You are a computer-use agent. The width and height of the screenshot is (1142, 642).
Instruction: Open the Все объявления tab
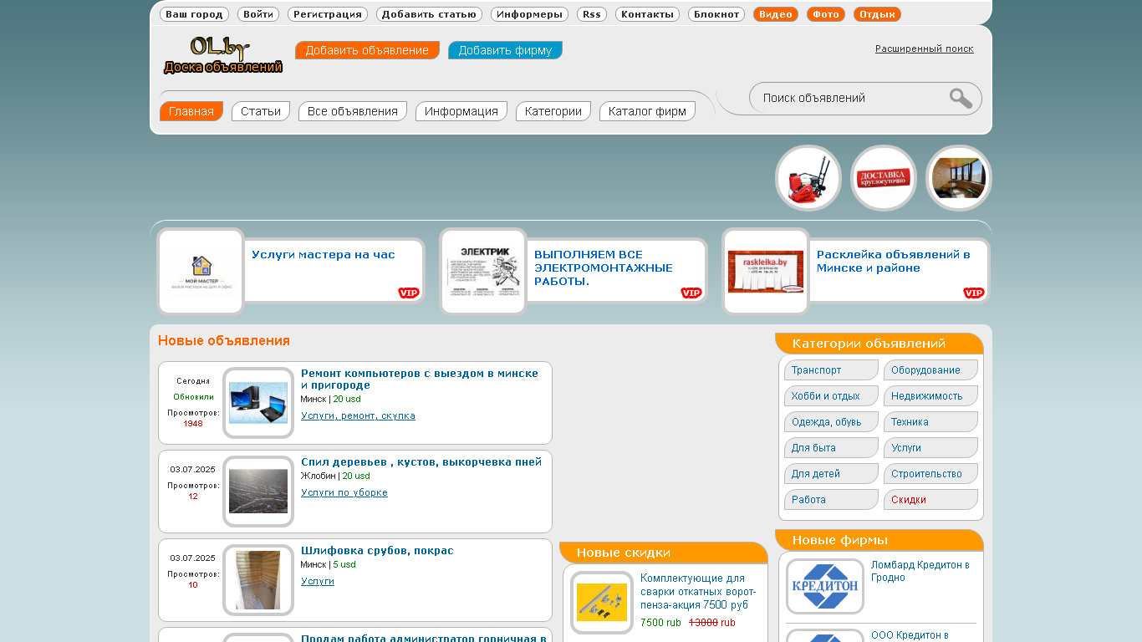point(353,111)
